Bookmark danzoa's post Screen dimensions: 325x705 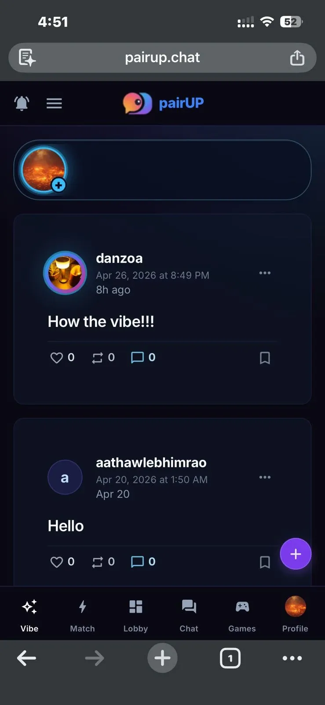[265, 358]
